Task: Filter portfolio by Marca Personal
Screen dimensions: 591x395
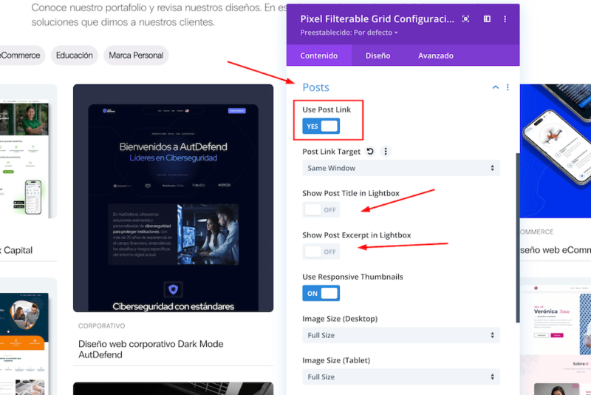Action: point(136,55)
